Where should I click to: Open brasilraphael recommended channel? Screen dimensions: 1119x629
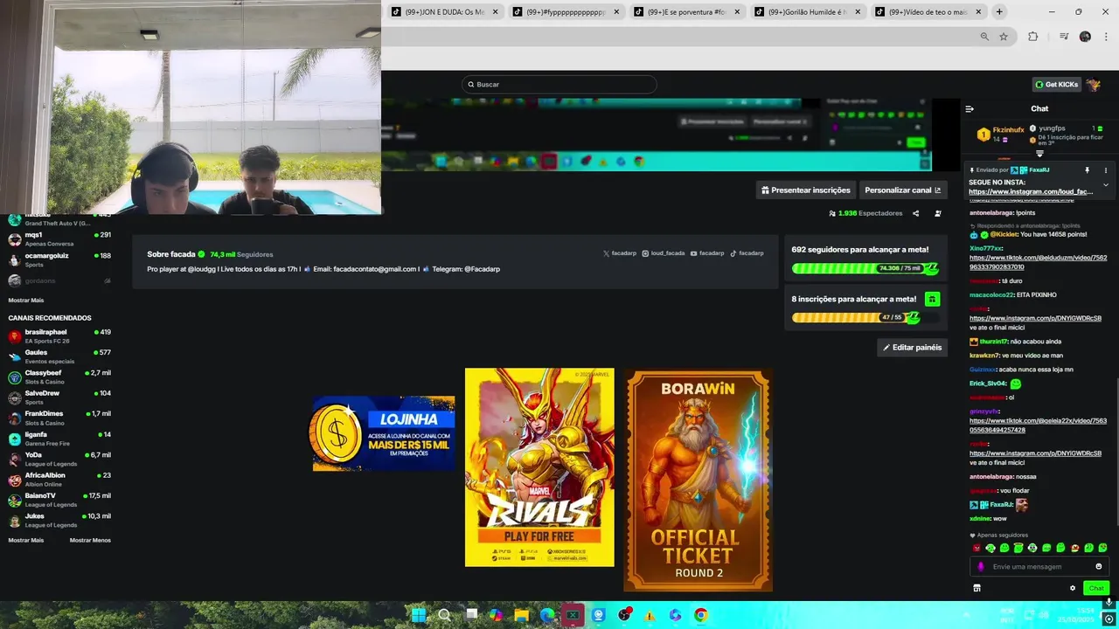coord(59,336)
